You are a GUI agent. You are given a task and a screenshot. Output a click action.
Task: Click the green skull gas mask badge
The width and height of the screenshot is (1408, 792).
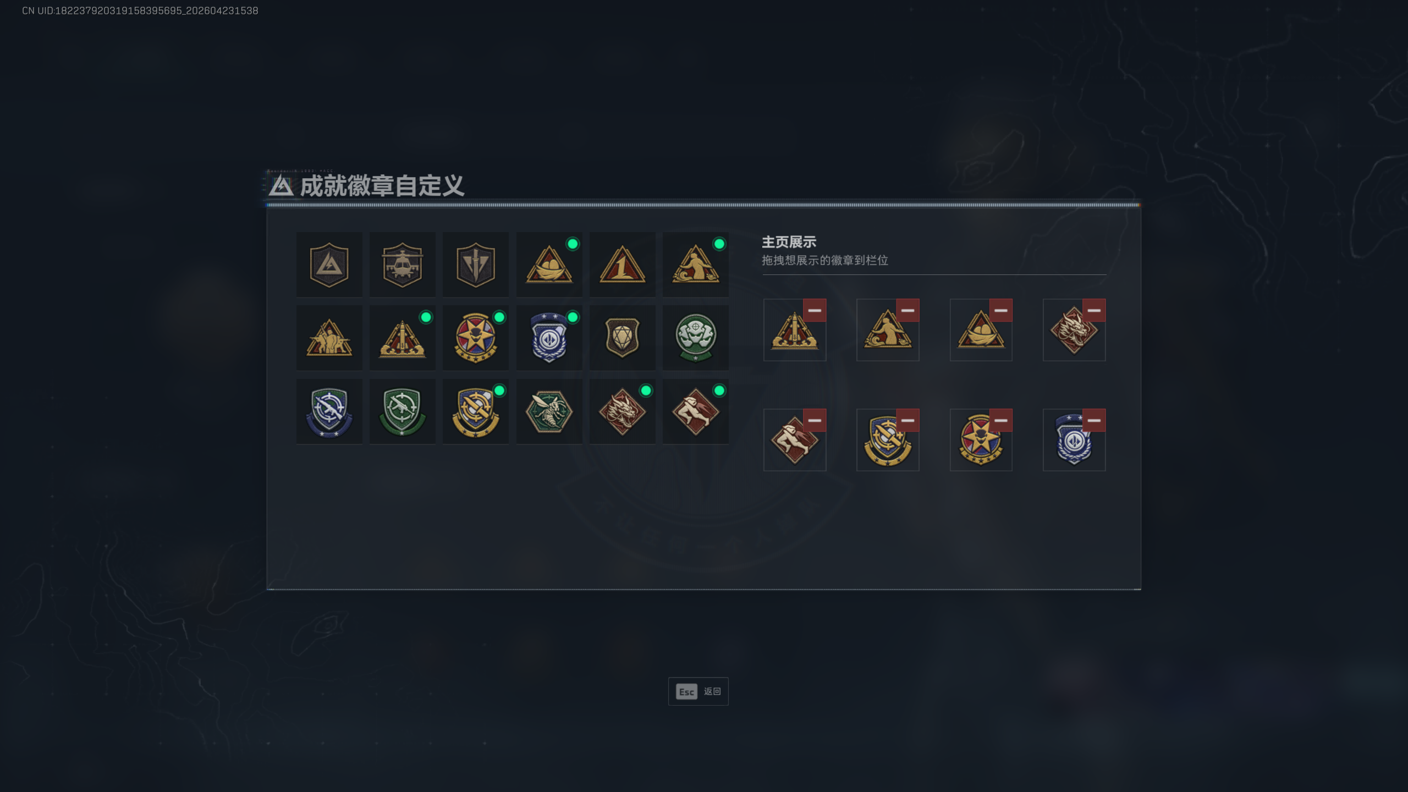(695, 338)
